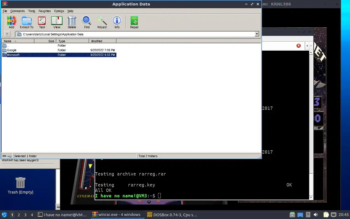
Task: Open the Help menu
Action: (70, 11)
